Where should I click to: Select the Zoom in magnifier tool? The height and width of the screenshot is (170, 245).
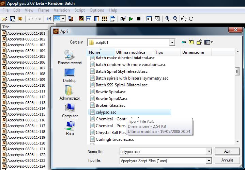[168, 19]
